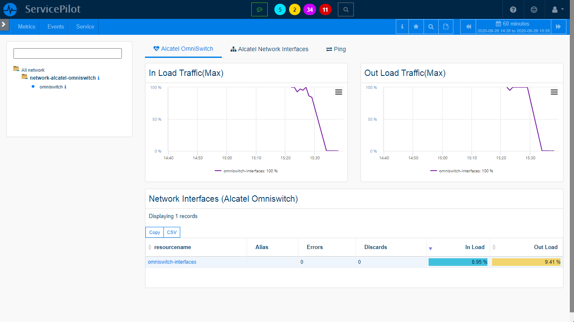The width and height of the screenshot is (574, 322).
Task: Click the In Load 8.95 % bar
Action: 458,262
